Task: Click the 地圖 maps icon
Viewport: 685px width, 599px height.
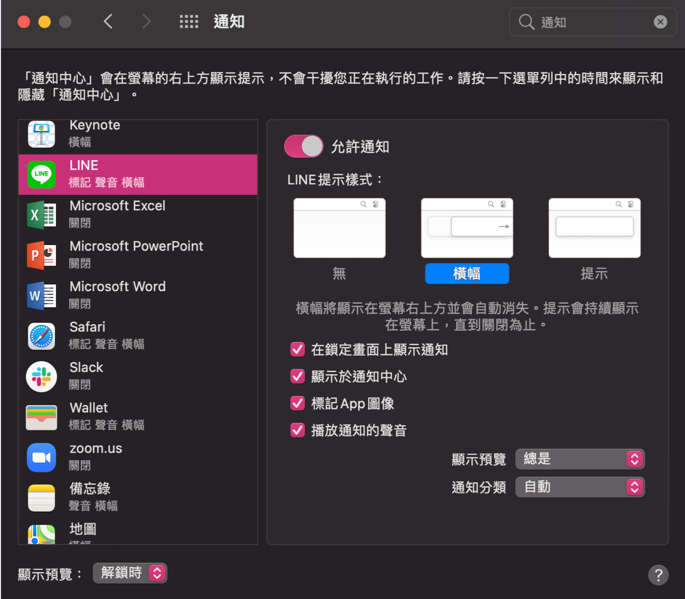Action: point(42,534)
